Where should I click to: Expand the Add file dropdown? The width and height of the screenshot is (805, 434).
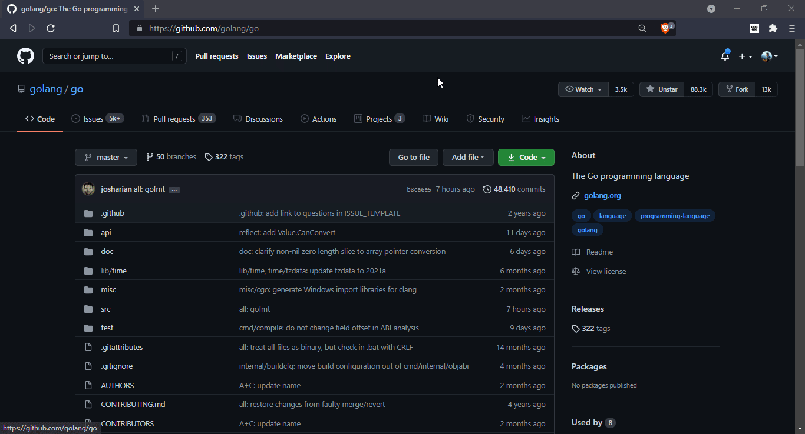click(x=468, y=157)
